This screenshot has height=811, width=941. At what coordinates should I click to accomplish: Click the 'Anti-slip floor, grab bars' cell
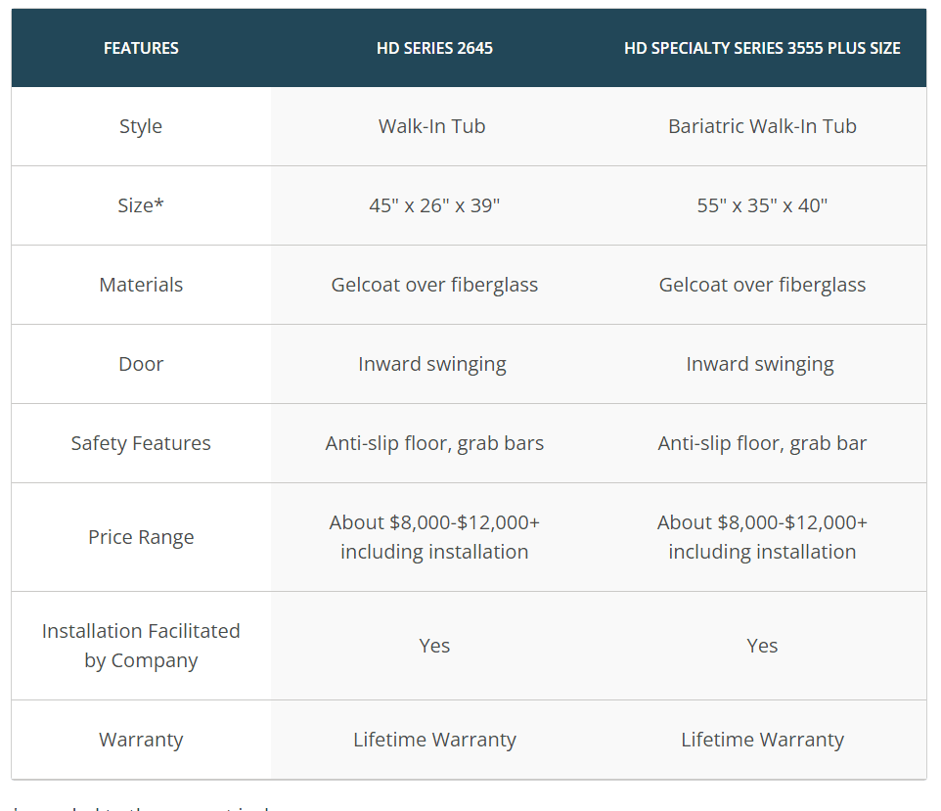(434, 443)
